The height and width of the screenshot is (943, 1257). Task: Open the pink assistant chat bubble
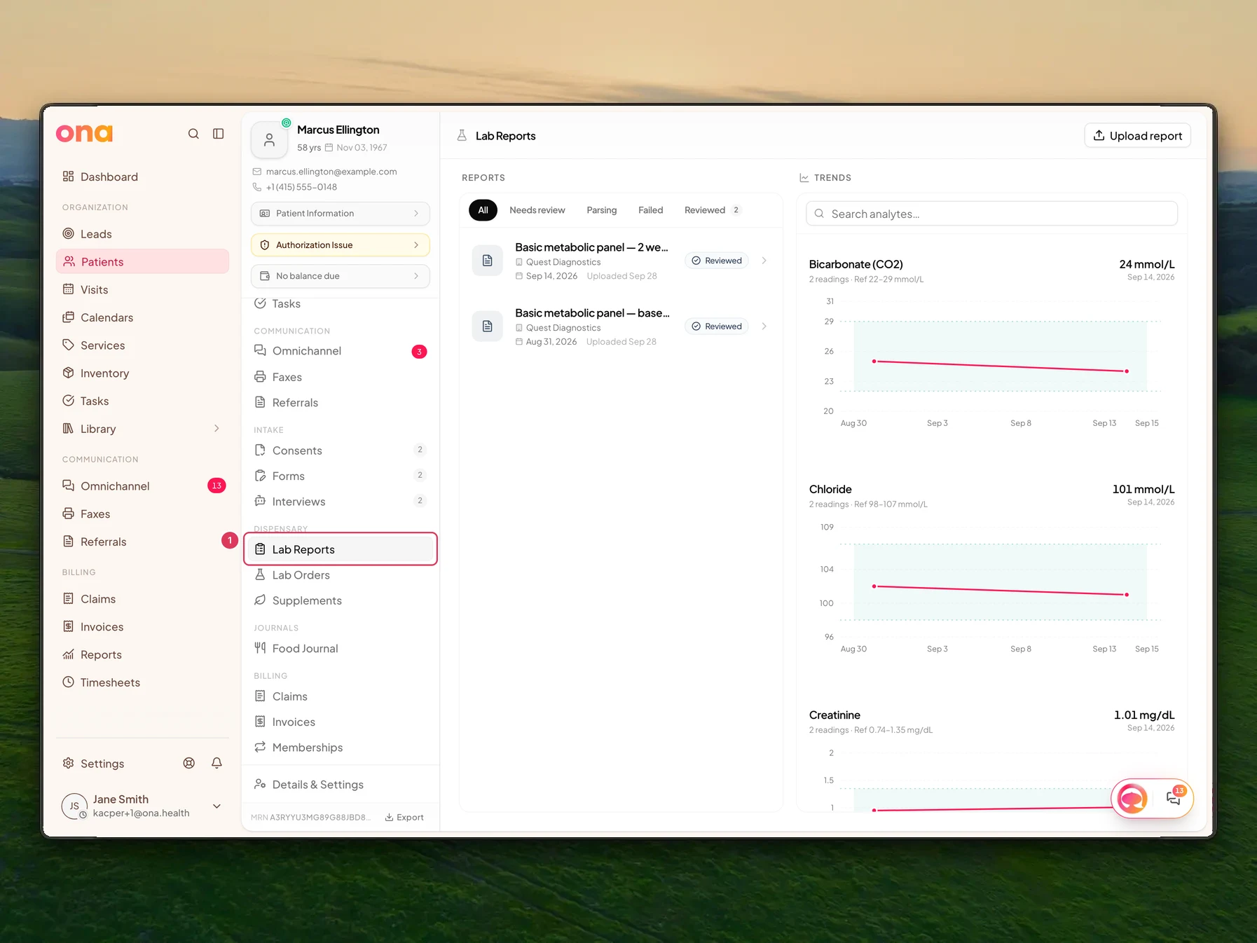coord(1132,798)
